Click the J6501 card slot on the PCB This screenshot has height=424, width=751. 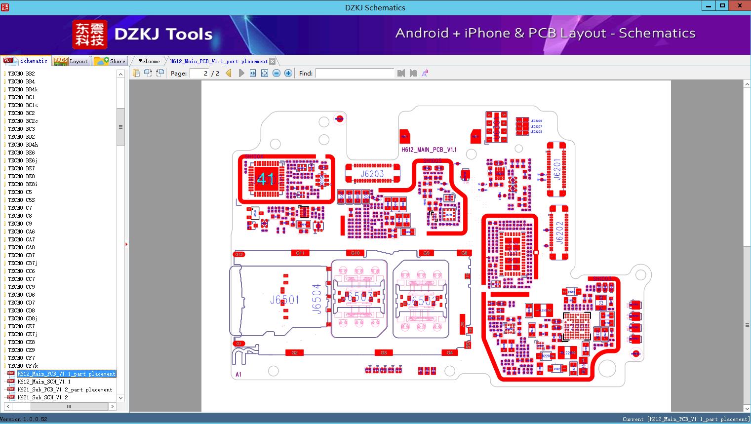(x=285, y=300)
